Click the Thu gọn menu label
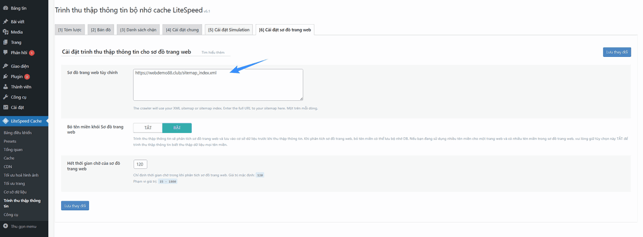 point(24,226)
